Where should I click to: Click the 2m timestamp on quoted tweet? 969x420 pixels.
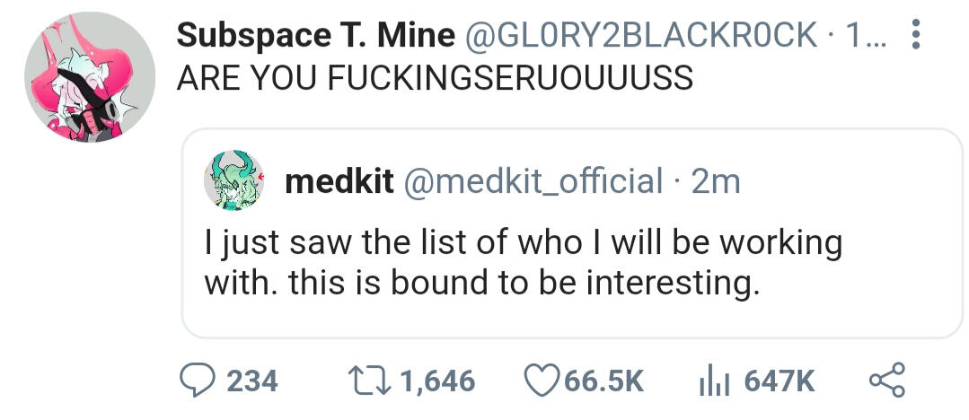pos(718,181)
